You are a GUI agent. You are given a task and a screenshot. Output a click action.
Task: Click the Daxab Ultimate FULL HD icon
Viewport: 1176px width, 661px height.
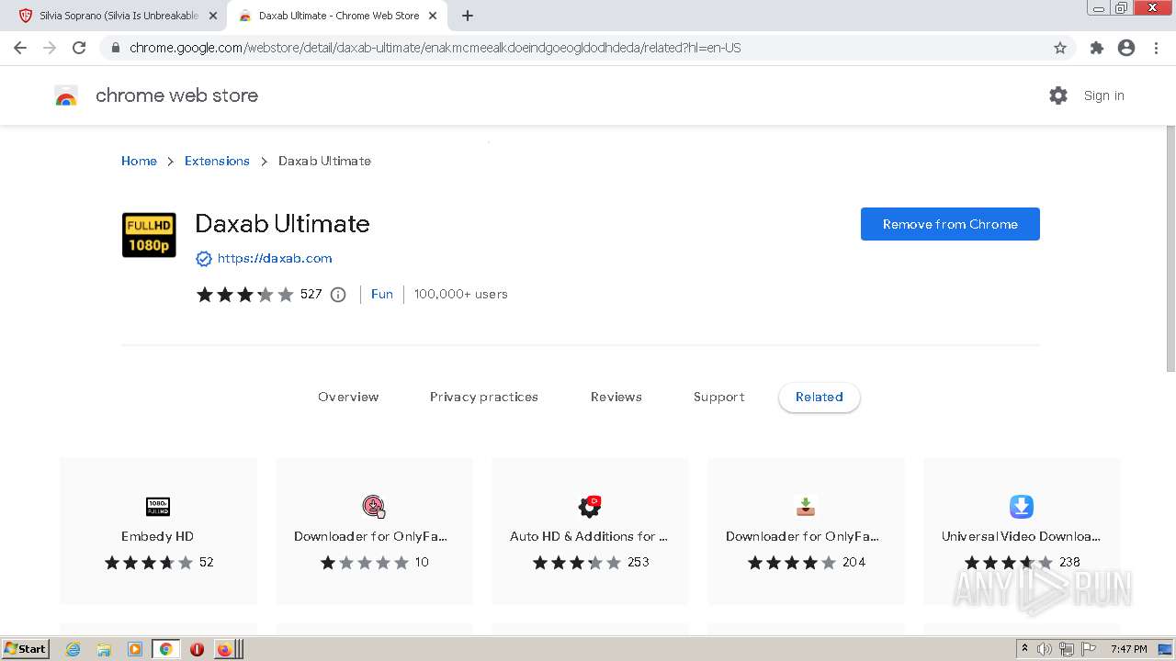[x=149, y=235]
